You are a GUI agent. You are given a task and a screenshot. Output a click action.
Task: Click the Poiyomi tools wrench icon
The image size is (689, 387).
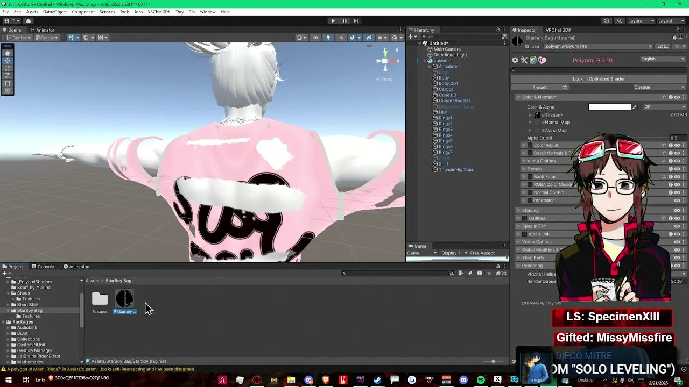(x=524, y=60)
